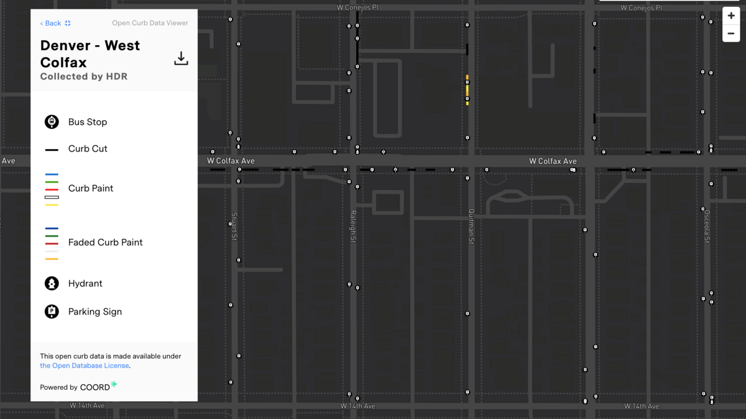Click the zoom in button on the map
Viewport: 746px width, 419px height.
coord(731,15)
